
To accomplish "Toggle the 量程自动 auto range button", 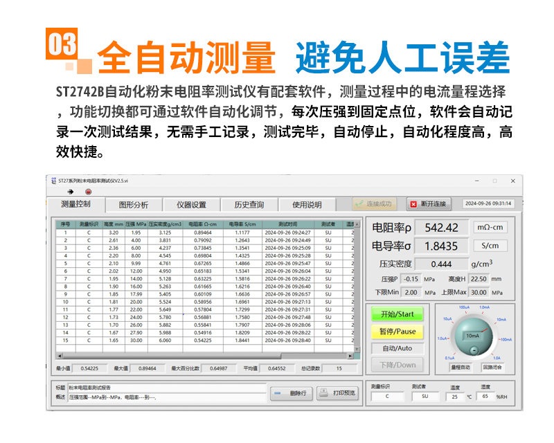I will coord(461,367).
